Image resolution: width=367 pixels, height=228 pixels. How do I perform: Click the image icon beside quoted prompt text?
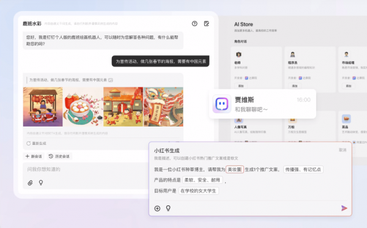click(x=111, y=80)
